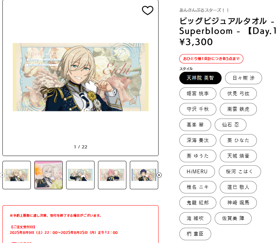Click the heart favorite icon
Screen dimensions: 278x243
(x=147, y=10)
